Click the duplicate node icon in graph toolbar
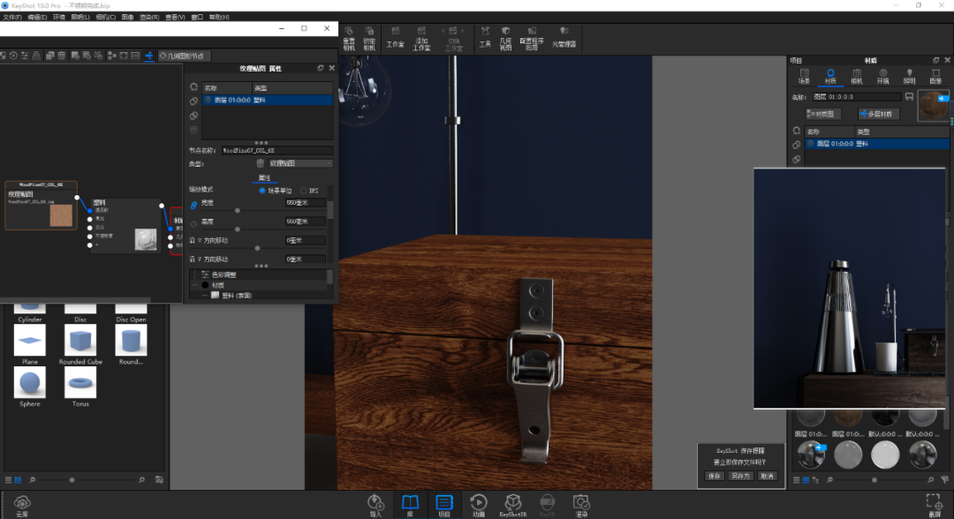 click(x=49, y=56)
